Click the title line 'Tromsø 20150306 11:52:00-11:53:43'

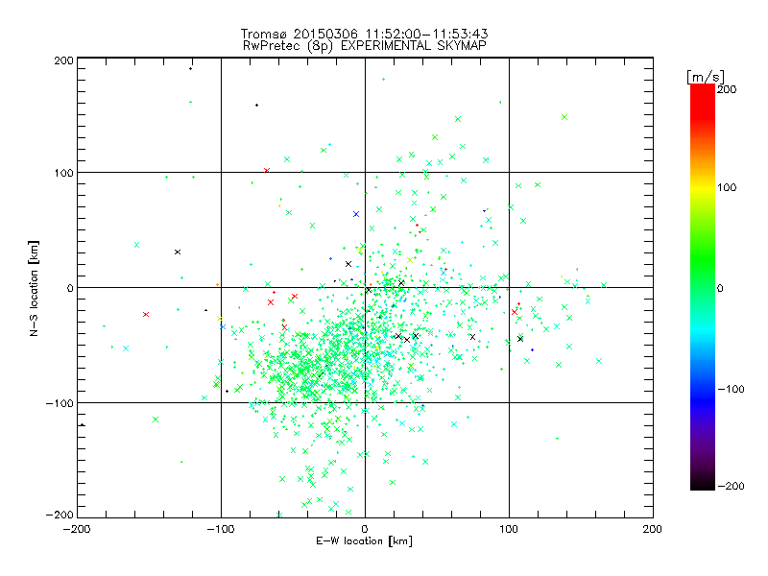click(364, 34)
